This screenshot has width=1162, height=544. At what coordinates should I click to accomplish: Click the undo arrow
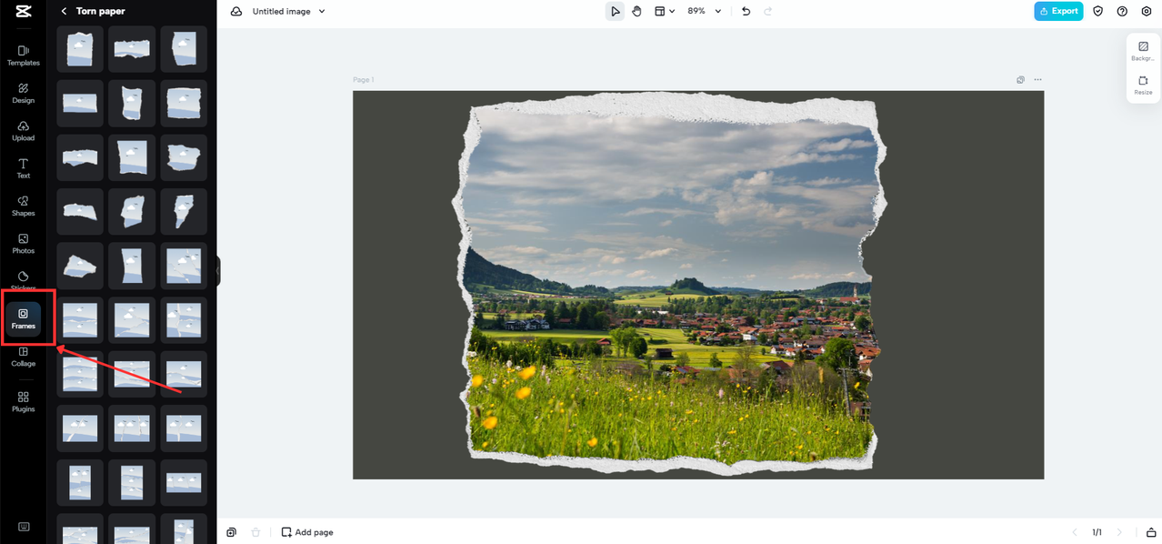click(746, 11)
